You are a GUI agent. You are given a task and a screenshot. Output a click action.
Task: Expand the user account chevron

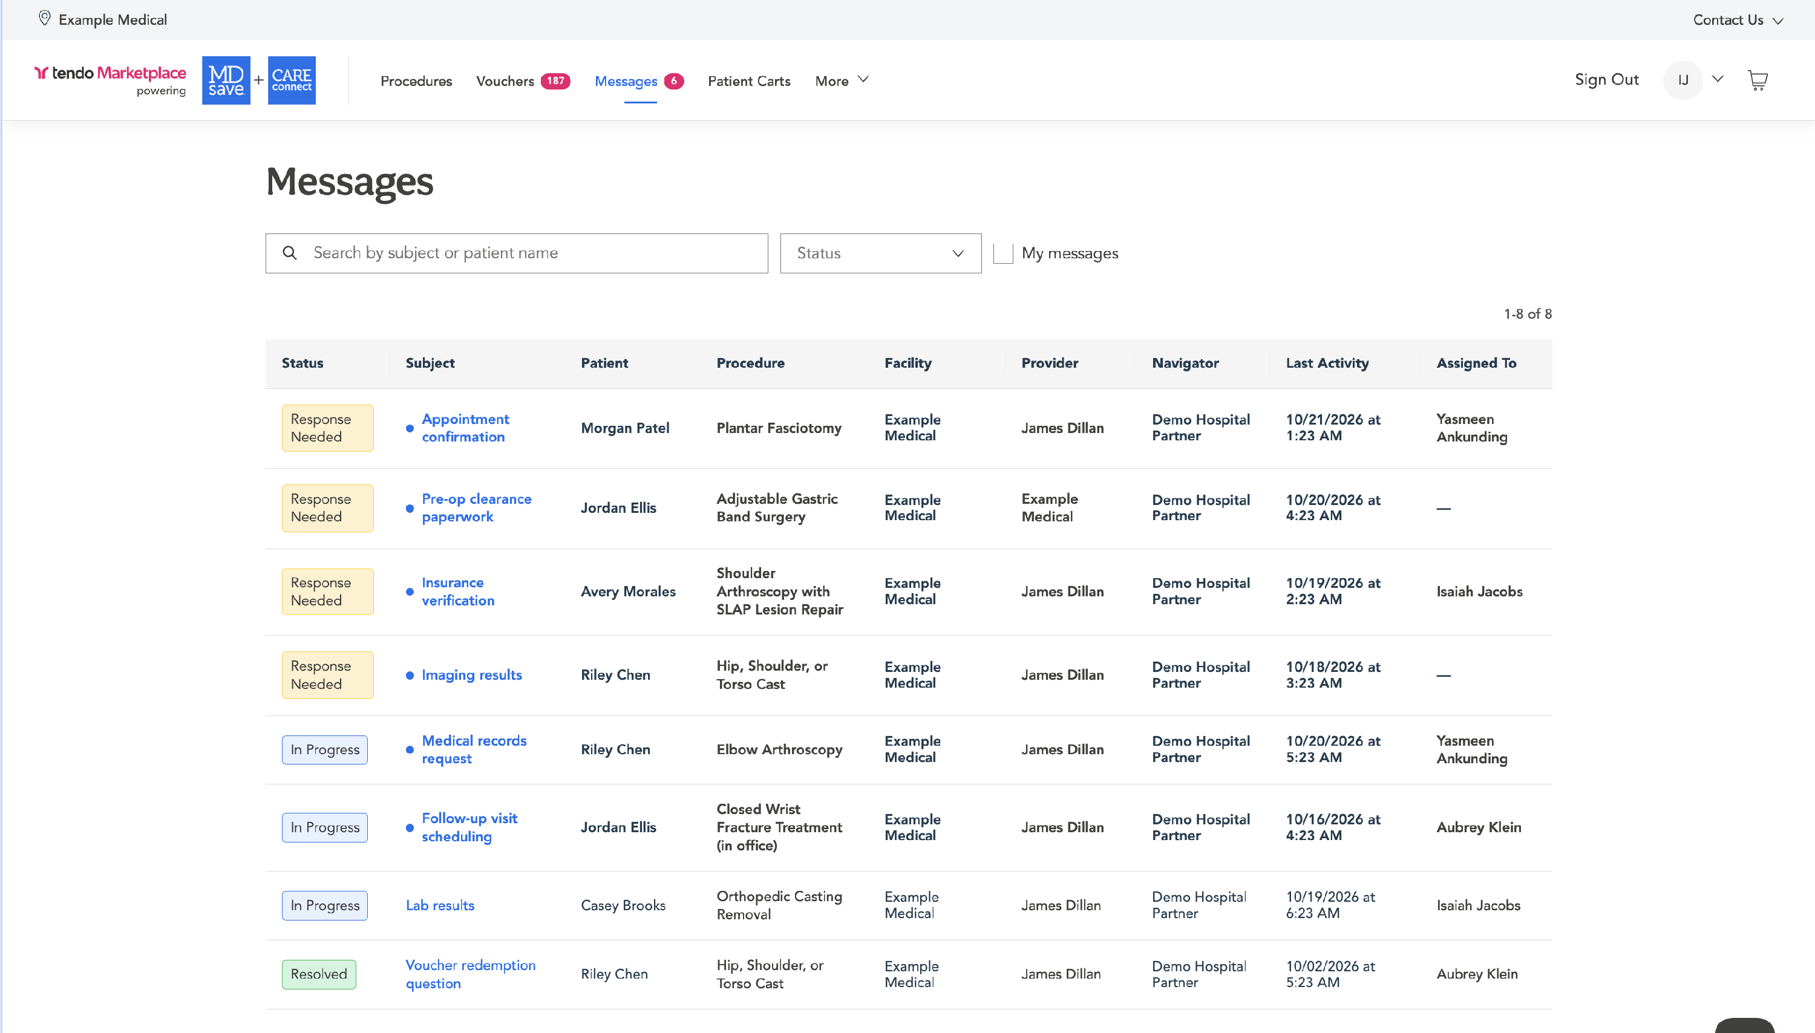click(1717, 79)
